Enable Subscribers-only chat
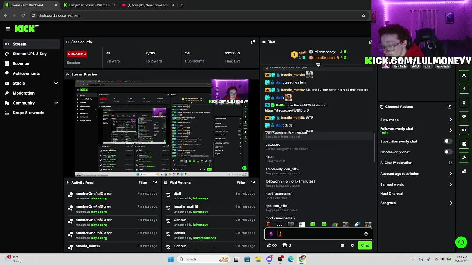This screenshot has width=472, height=265. [x=448, y=141]
